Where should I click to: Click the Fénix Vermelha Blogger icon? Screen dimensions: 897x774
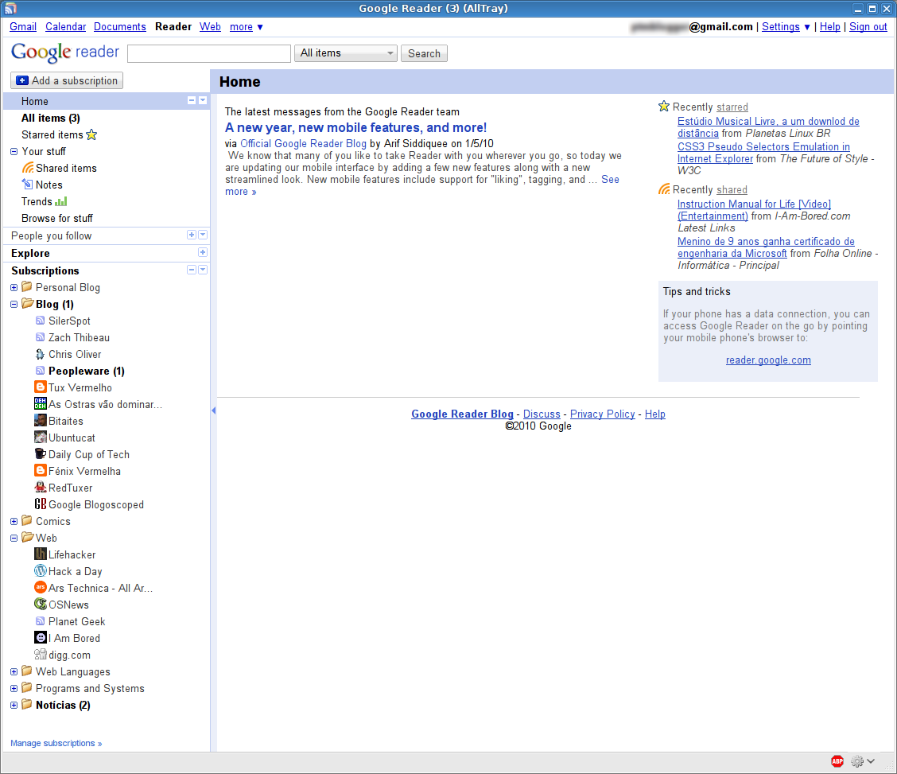[x=40, y=471]
